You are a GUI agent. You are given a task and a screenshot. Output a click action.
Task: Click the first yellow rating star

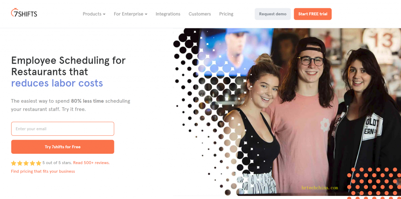14,163
